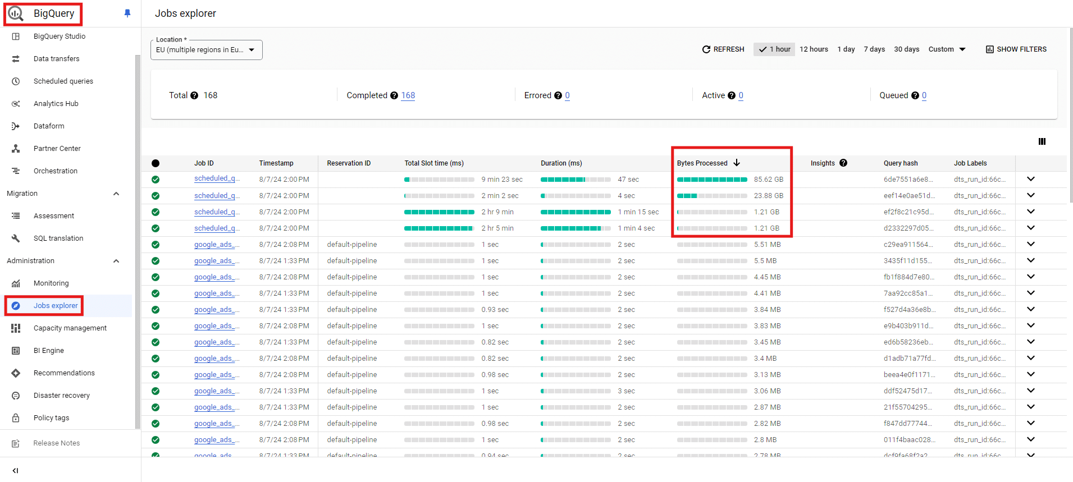This screenshot has width=1073, height=482.
Task: Click status dot column header
Action: [x=156, y=163]
